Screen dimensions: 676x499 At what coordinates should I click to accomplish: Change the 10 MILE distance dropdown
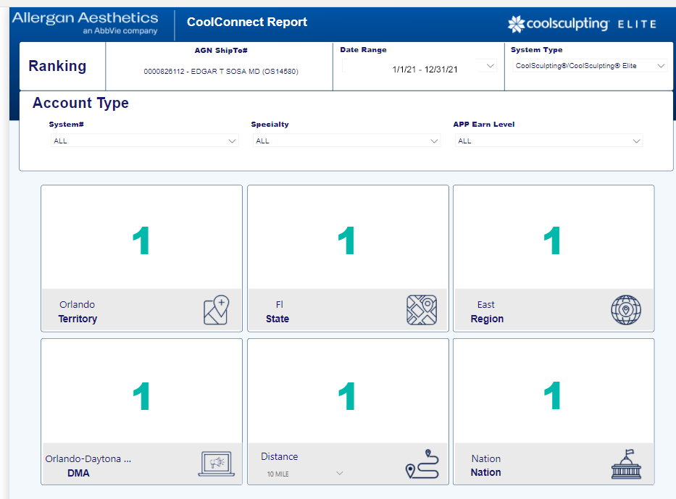tap(304, 474)
